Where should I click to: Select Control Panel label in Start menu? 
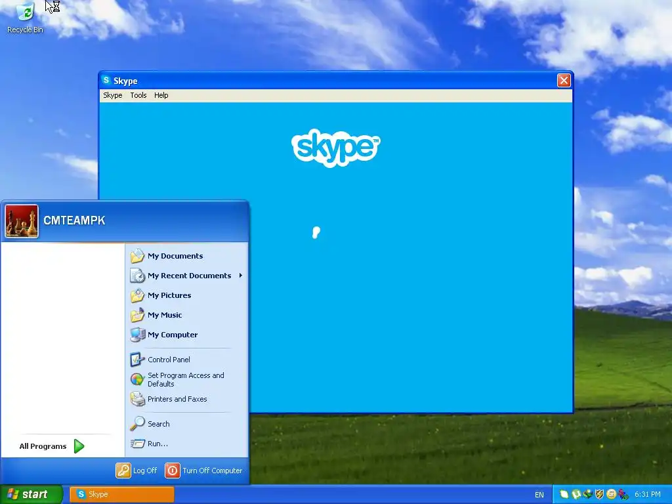pyautogui.click(x=169, y=360)
